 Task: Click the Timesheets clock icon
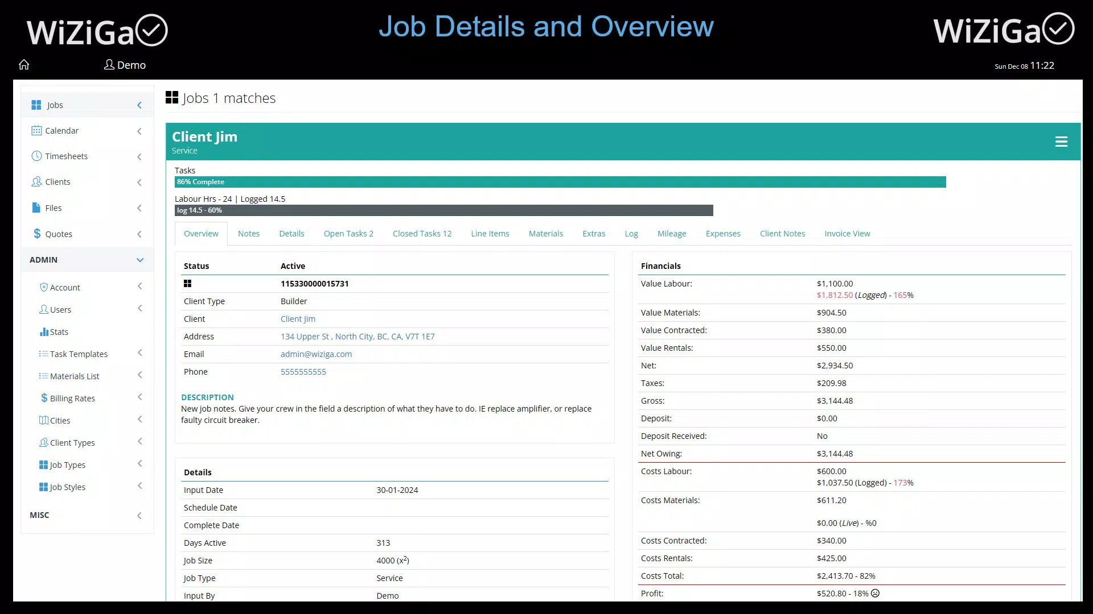[x=36, y=156]
